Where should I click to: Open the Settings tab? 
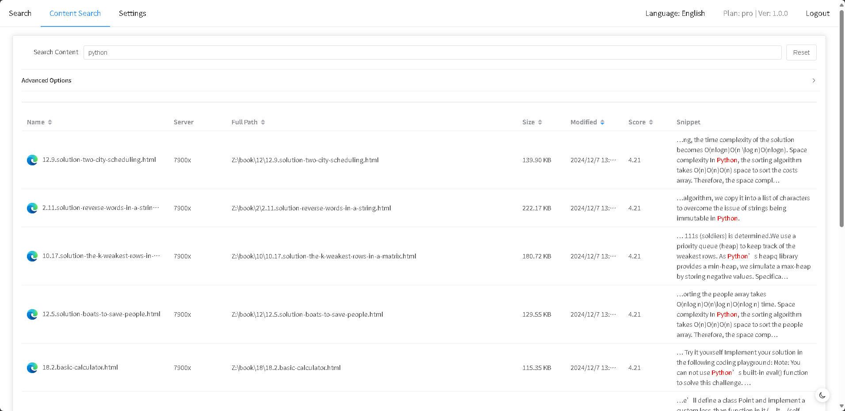click(132, 13)
